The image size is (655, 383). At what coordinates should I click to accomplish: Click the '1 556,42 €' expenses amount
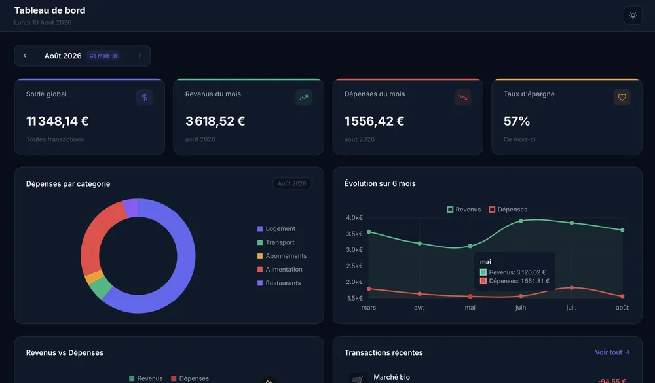[x=374, y=121]
